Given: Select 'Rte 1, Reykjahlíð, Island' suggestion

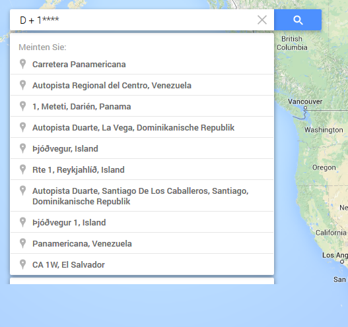Looking at the screenshot, I should point(142,169).
